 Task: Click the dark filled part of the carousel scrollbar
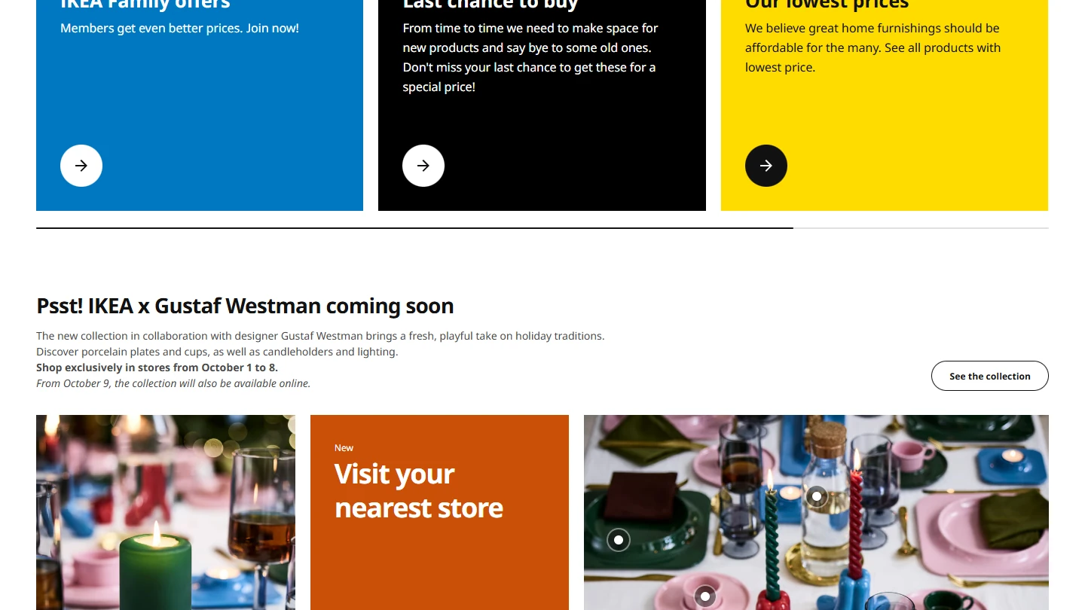coord(414,227)
